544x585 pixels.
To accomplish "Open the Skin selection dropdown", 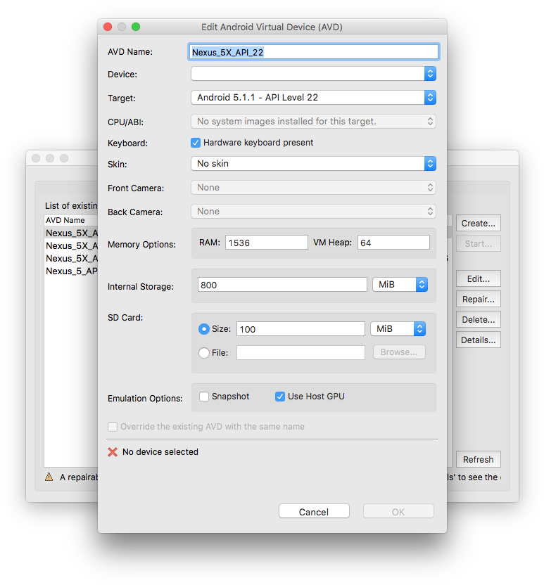I will (313, 164).
